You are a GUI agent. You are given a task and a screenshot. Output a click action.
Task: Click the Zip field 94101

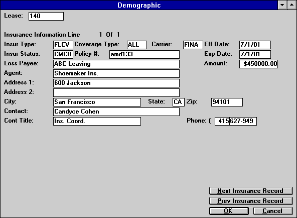coord(227,102)
